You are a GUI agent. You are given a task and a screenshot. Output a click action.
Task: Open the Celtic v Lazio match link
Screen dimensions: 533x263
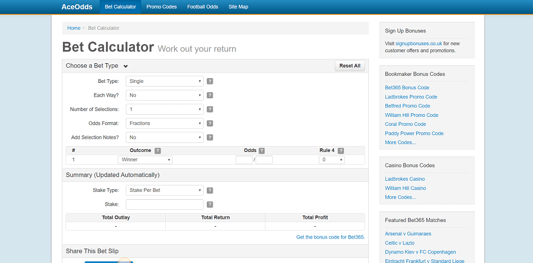[400, 243]
